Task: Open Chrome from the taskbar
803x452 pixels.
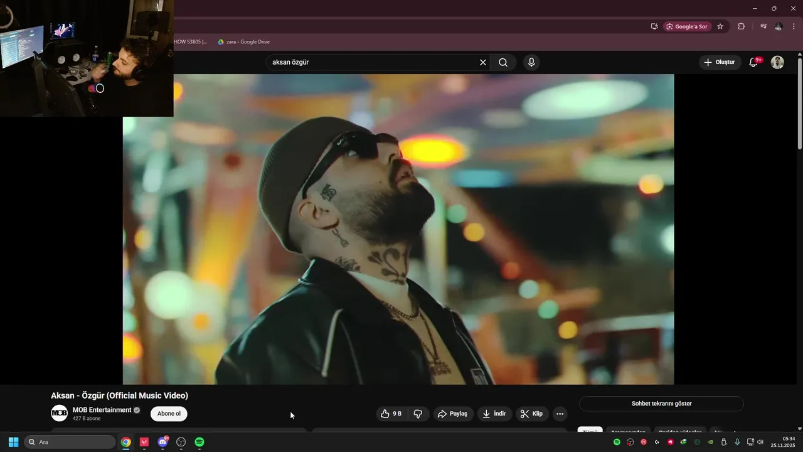Action: (126, 442)
